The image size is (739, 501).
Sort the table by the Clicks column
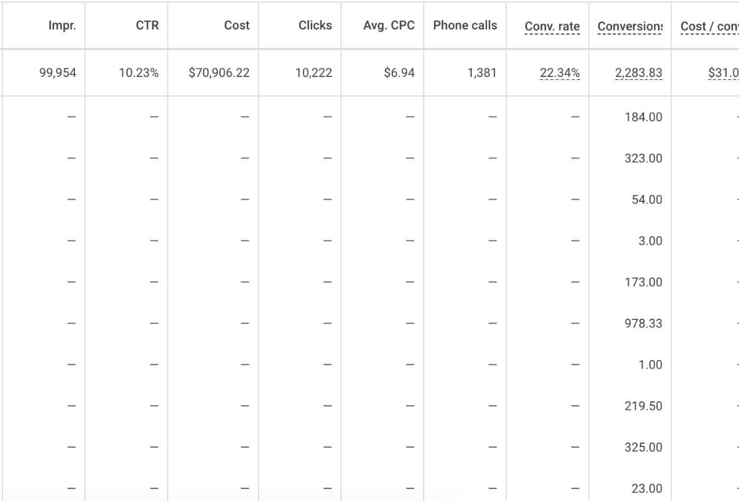(315, 26)
